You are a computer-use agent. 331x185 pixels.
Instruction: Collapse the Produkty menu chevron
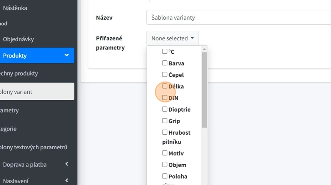67,56
